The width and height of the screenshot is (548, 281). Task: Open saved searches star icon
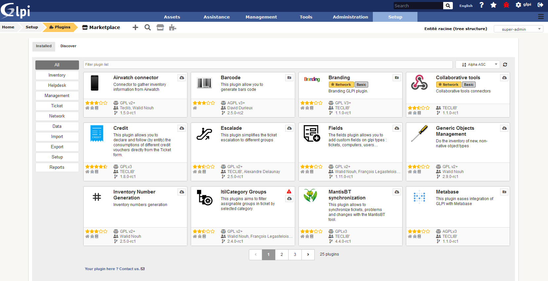click(493, 5)
